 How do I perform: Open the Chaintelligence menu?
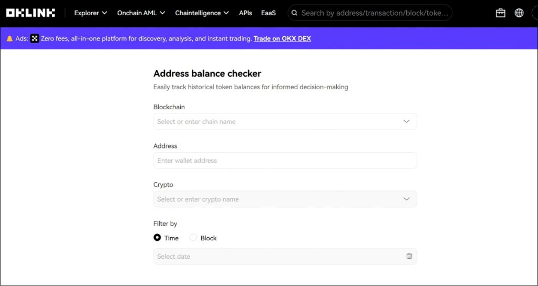tap(202, 13)
